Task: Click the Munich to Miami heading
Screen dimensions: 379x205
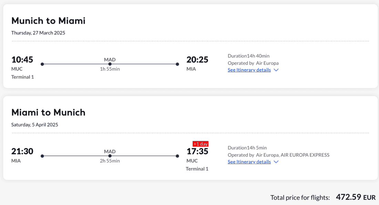Action: [48, 21]
